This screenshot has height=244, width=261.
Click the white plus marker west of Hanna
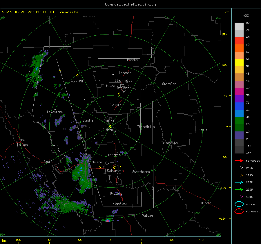pyautogui.click(x=164, y=117)
